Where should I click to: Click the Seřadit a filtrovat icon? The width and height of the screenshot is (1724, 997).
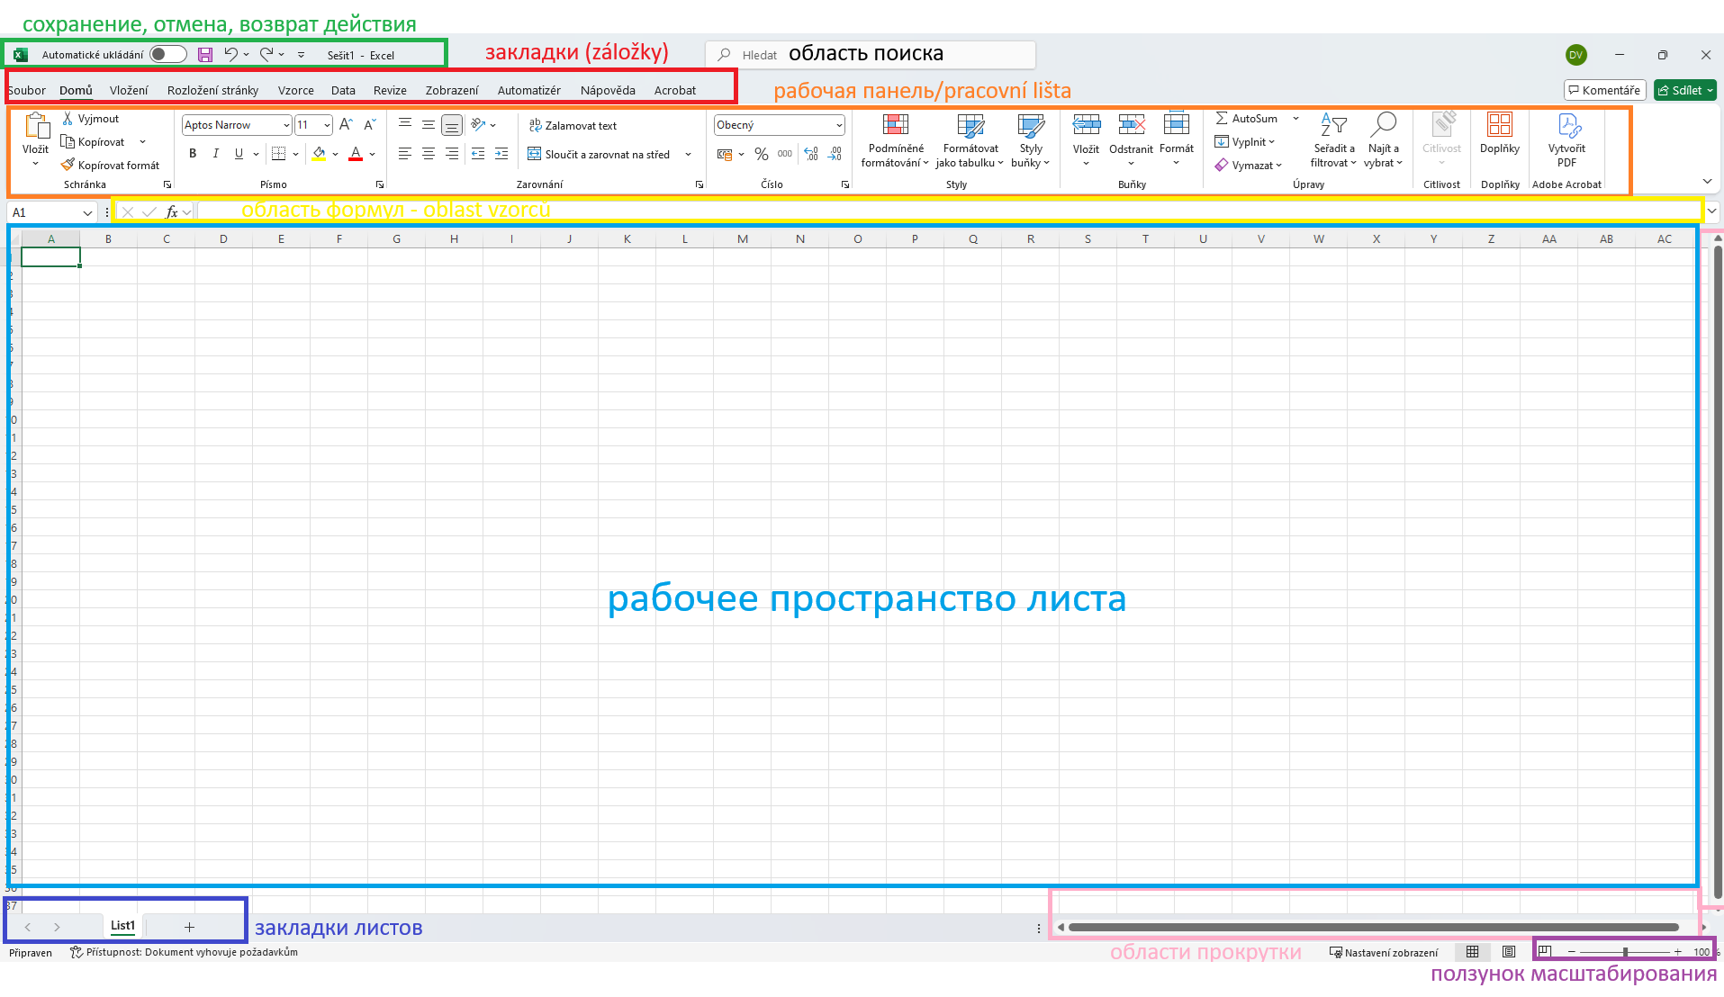coord(1333,141)
